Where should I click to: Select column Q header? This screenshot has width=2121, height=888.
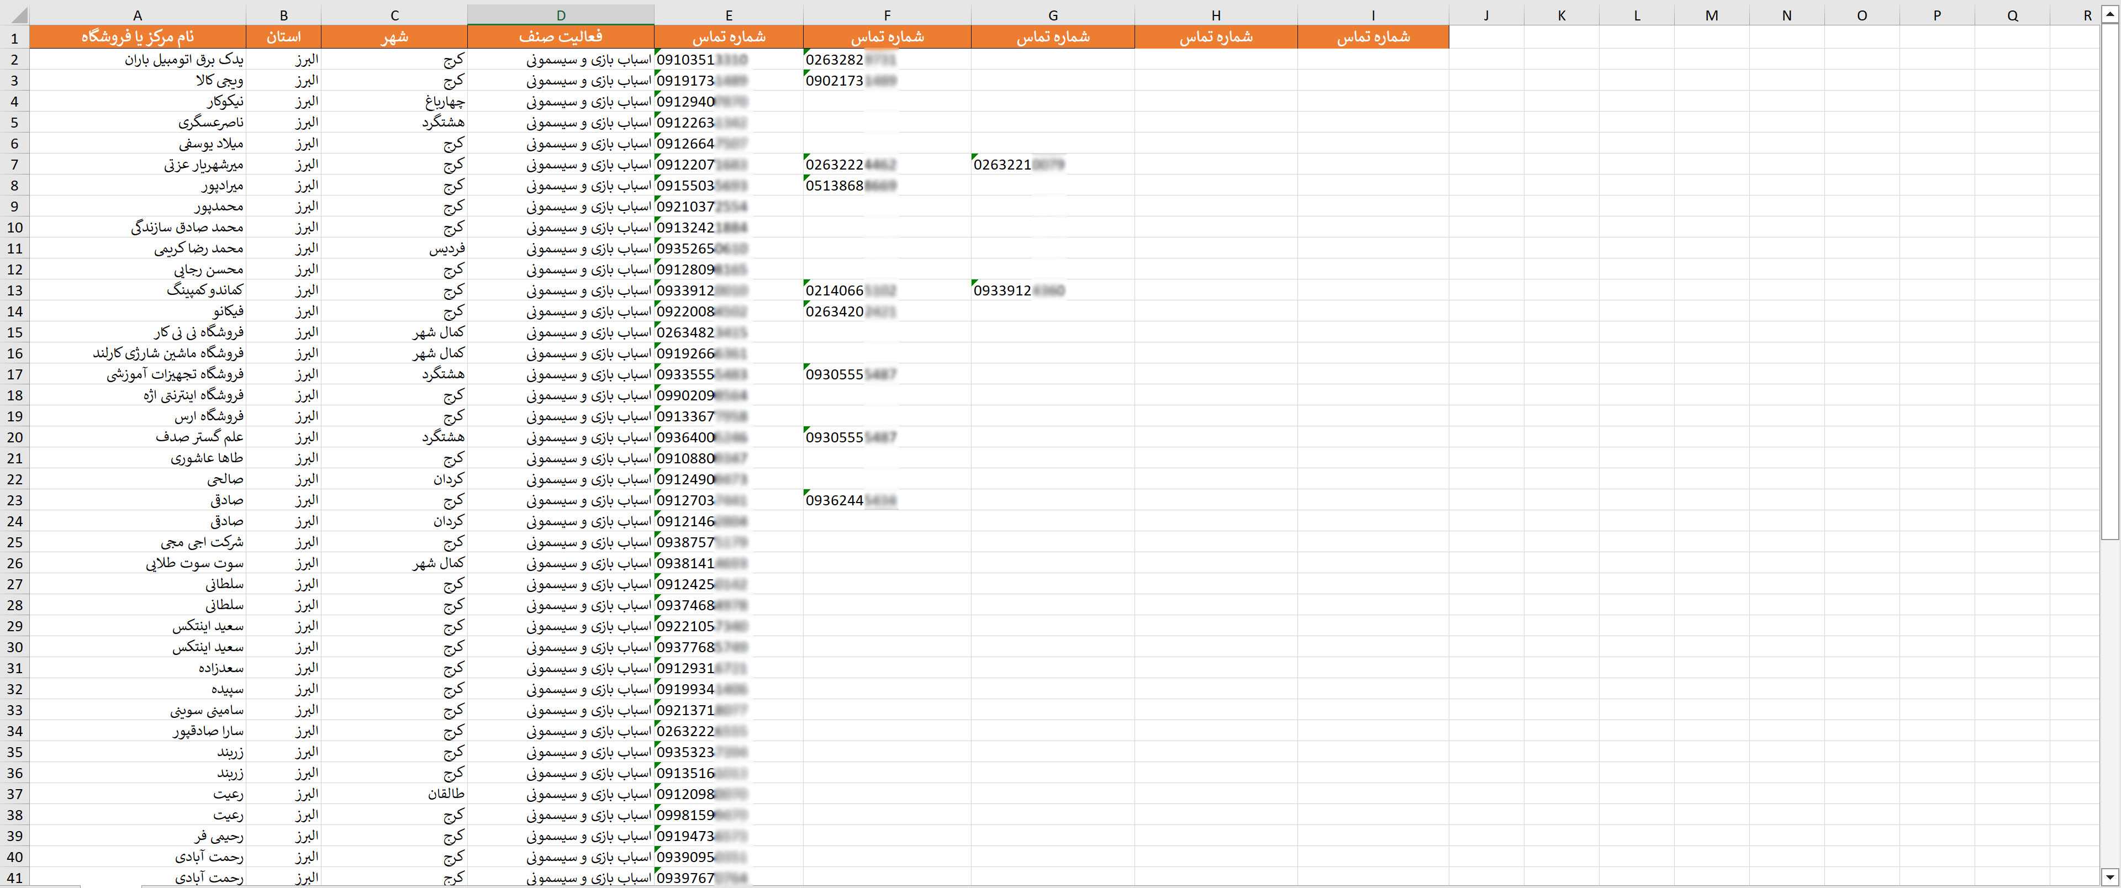click(2012, 15)
